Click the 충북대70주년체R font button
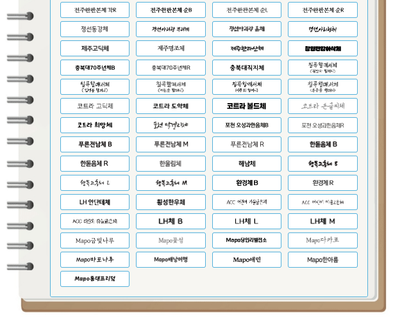The height and width of the screenshot is (317, 393). [x=171, y=68]
